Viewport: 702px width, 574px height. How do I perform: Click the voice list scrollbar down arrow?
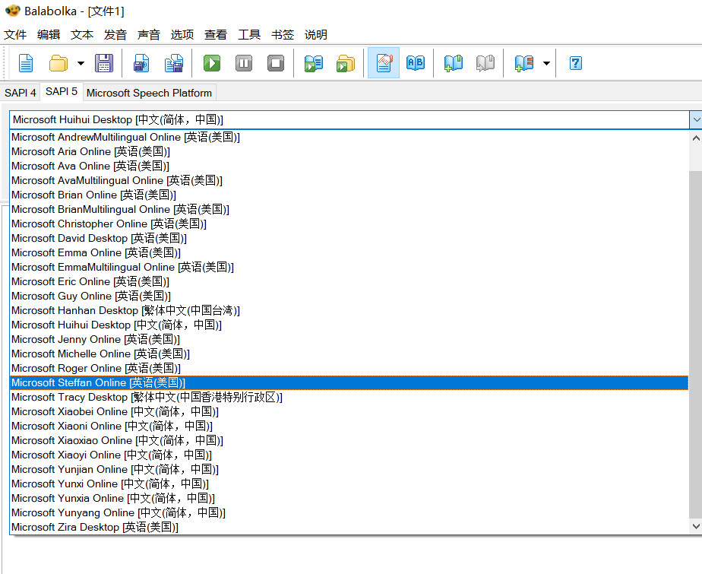coord(696,526)
